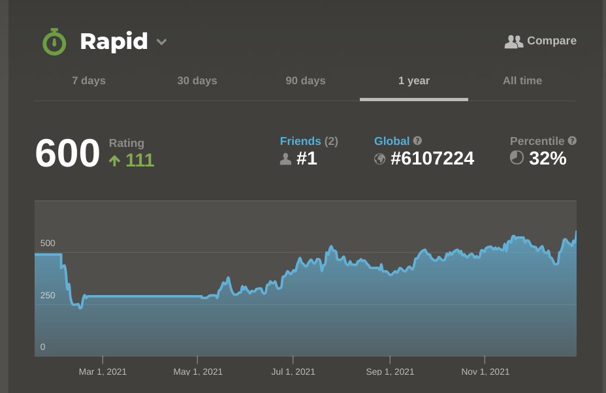Switch to All time tab
This screenshot has width=606, height=393.
tap(522, 81)
